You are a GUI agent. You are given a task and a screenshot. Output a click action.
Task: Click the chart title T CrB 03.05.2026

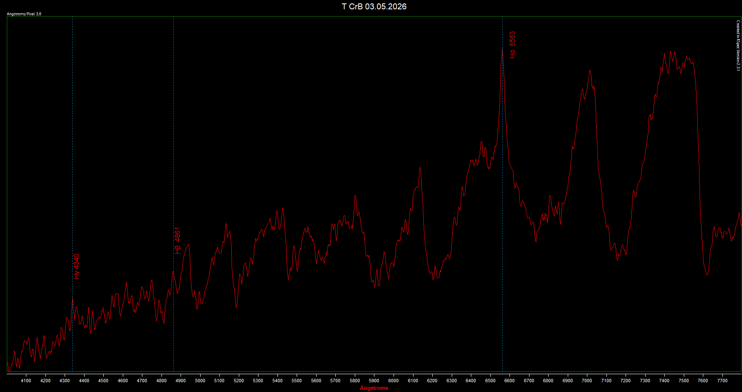(374, 6)
